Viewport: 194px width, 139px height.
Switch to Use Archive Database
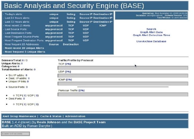[x=151, y=41]
